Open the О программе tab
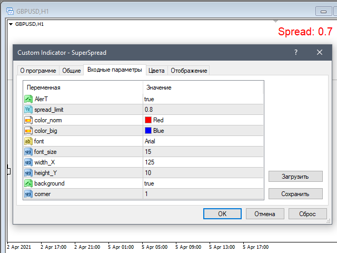Viewport: 337px width, 253px height. 37,71
